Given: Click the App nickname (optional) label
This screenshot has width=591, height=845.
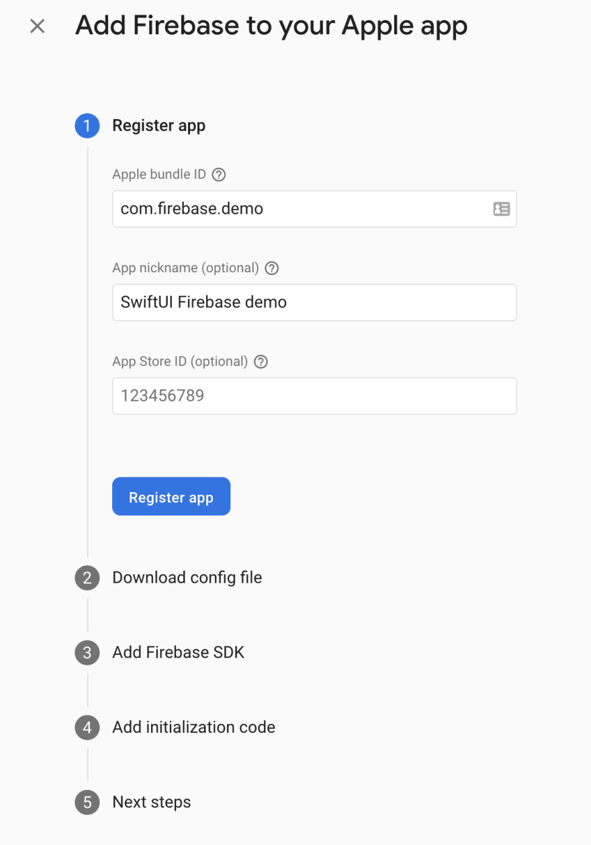Looking at the screenshot, I should pos(185,268).
